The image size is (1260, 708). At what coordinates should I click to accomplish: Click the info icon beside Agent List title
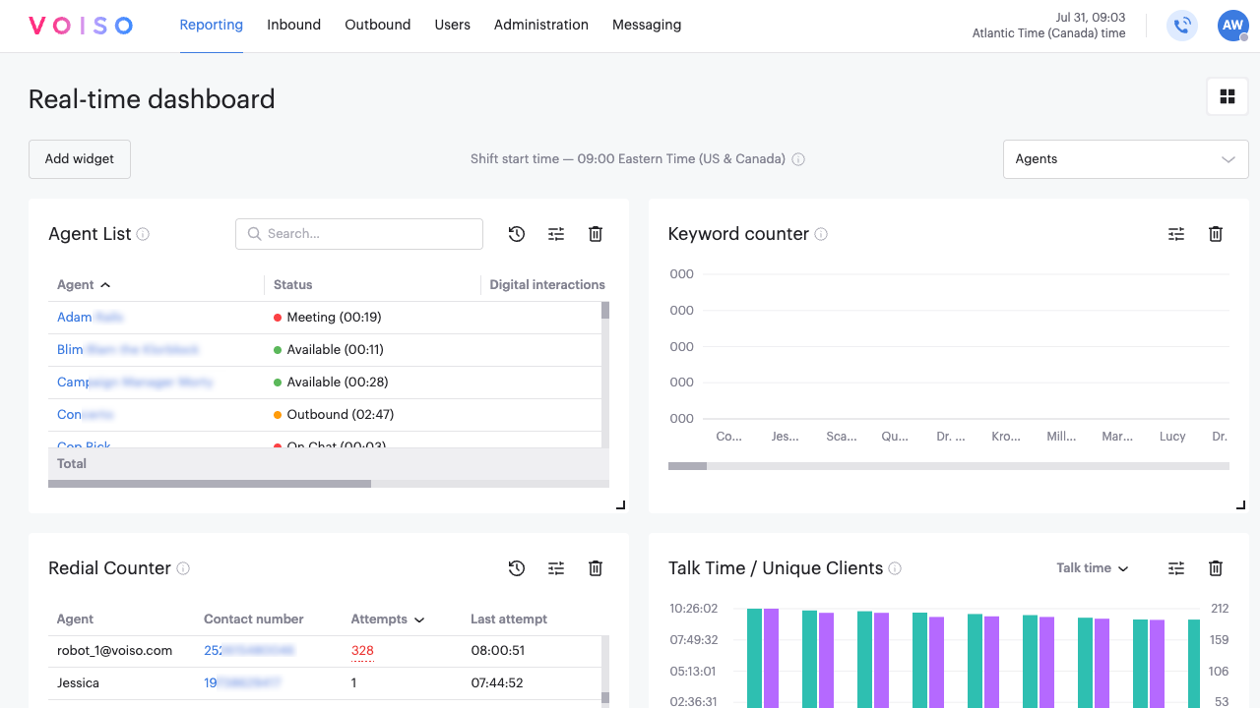(144, 235)
